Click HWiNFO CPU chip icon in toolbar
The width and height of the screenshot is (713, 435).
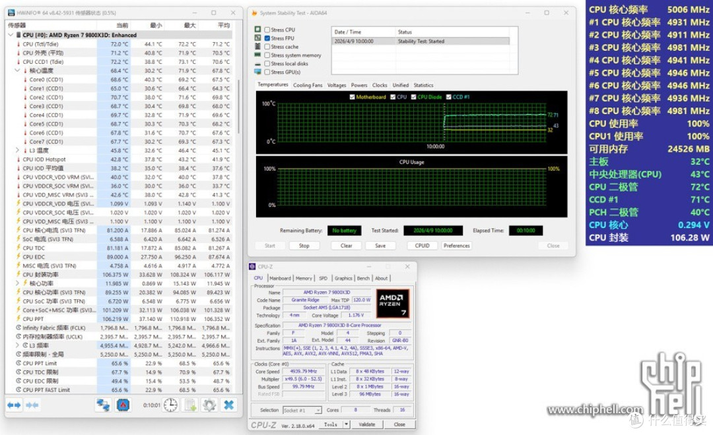pos(123,405)
